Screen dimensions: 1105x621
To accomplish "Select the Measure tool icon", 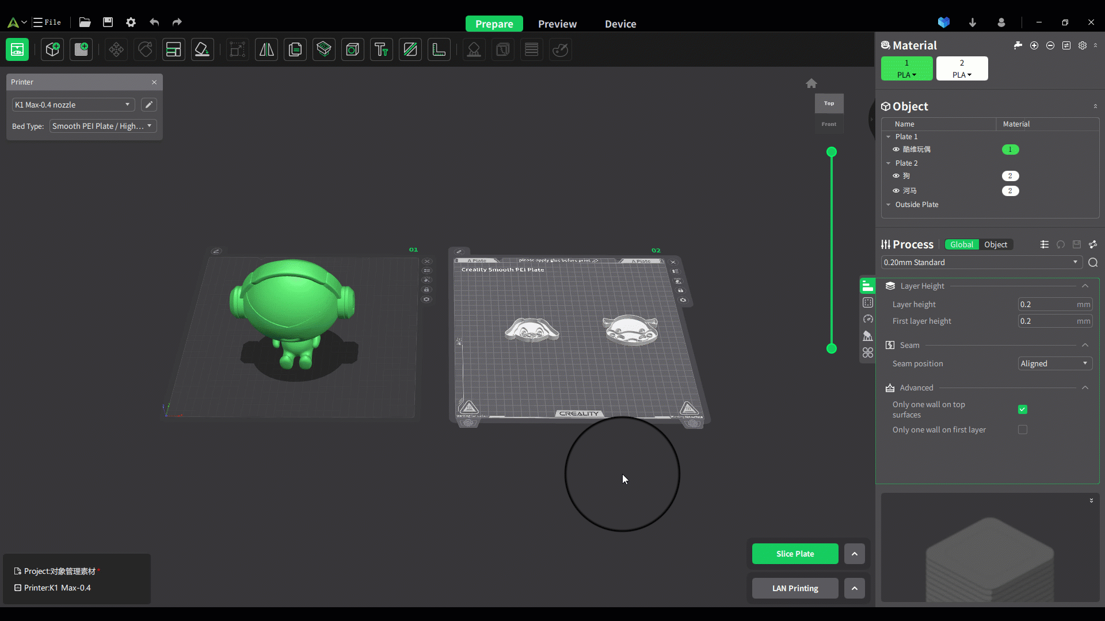I will click(439, 49).
